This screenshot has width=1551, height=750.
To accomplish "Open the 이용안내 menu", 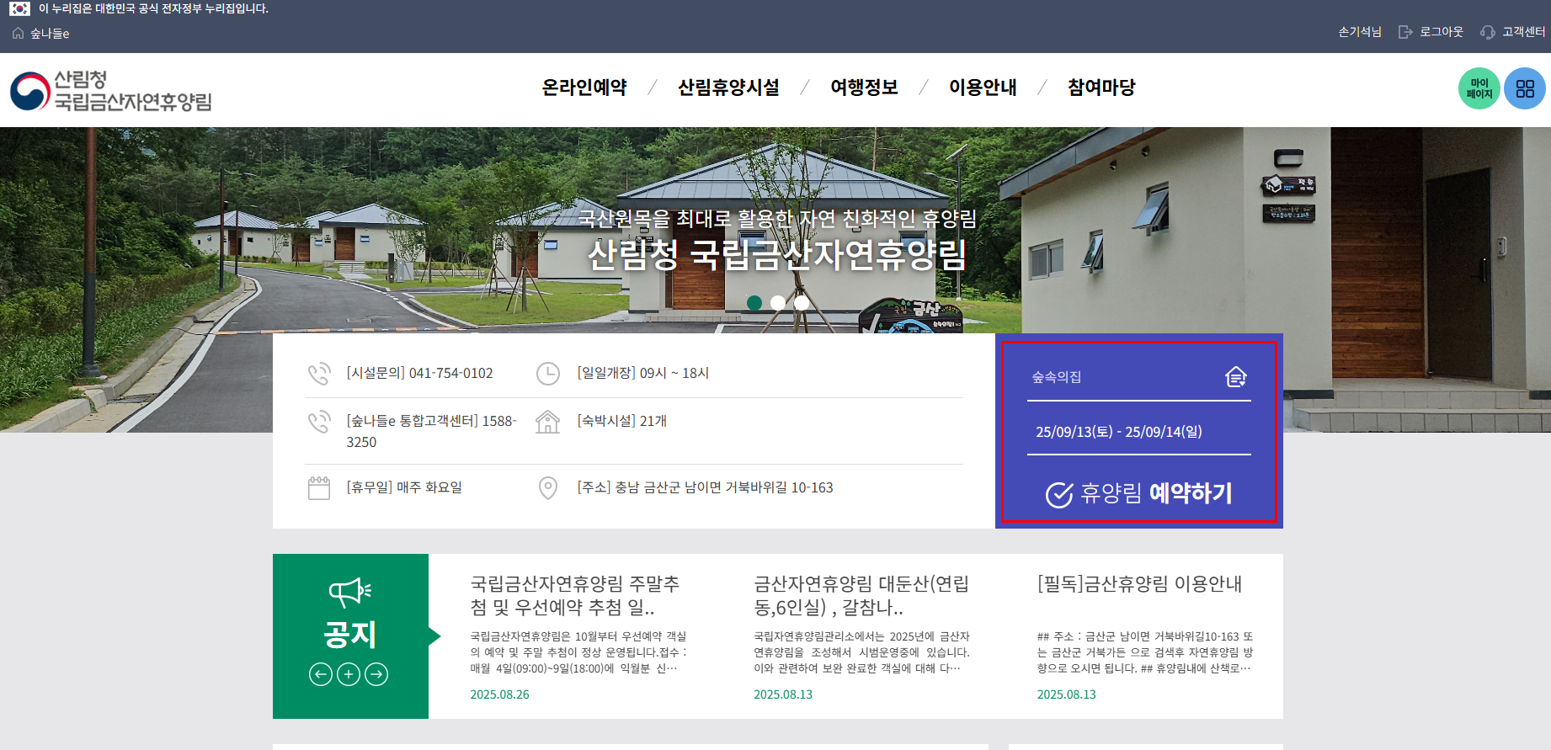I will 983,88.
